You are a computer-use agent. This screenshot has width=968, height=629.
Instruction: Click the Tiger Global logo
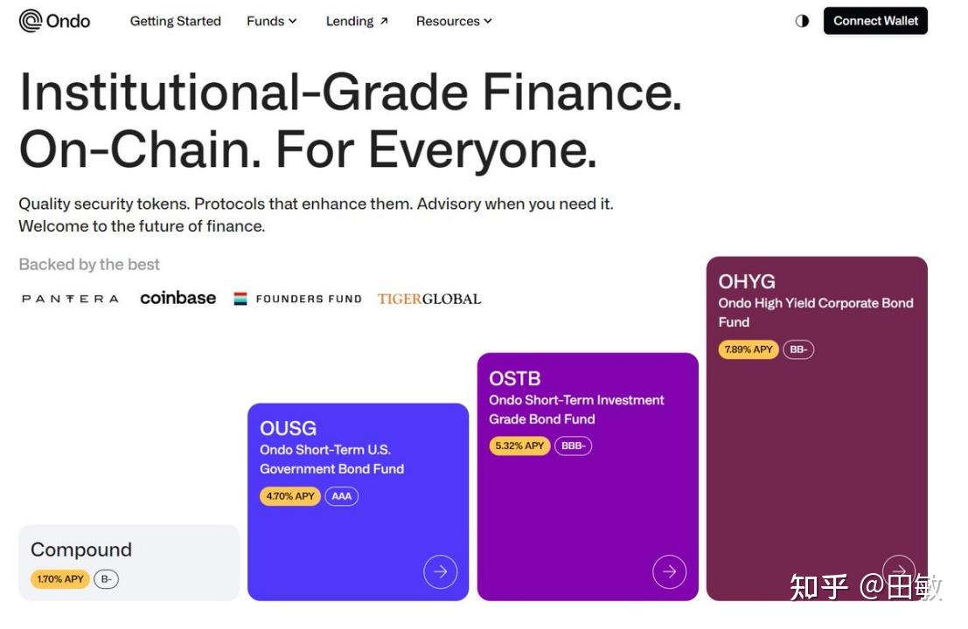(x=428, y=299)
